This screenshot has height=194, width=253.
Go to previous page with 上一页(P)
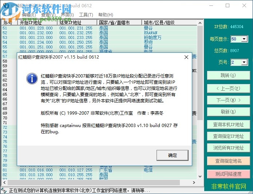(228, 88)
